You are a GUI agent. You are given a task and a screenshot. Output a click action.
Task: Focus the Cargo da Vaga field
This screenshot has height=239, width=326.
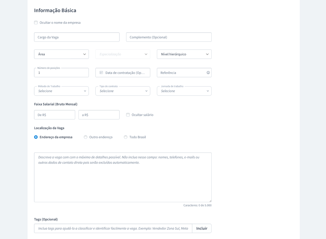[x=77, y=37]
